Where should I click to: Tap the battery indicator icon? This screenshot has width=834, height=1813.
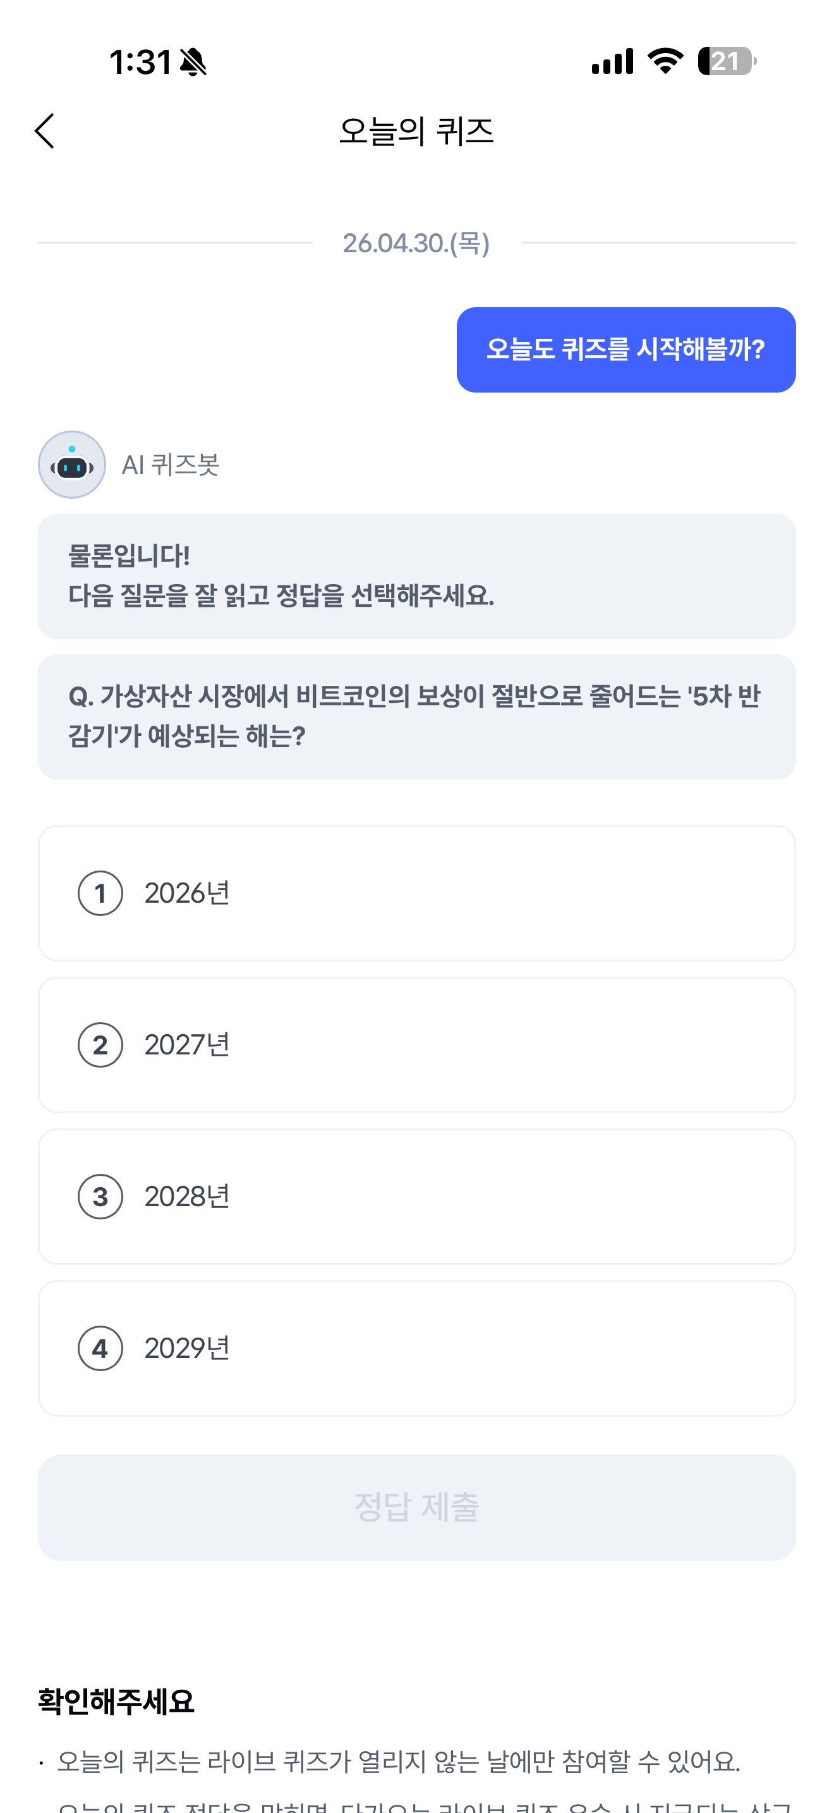727,61
